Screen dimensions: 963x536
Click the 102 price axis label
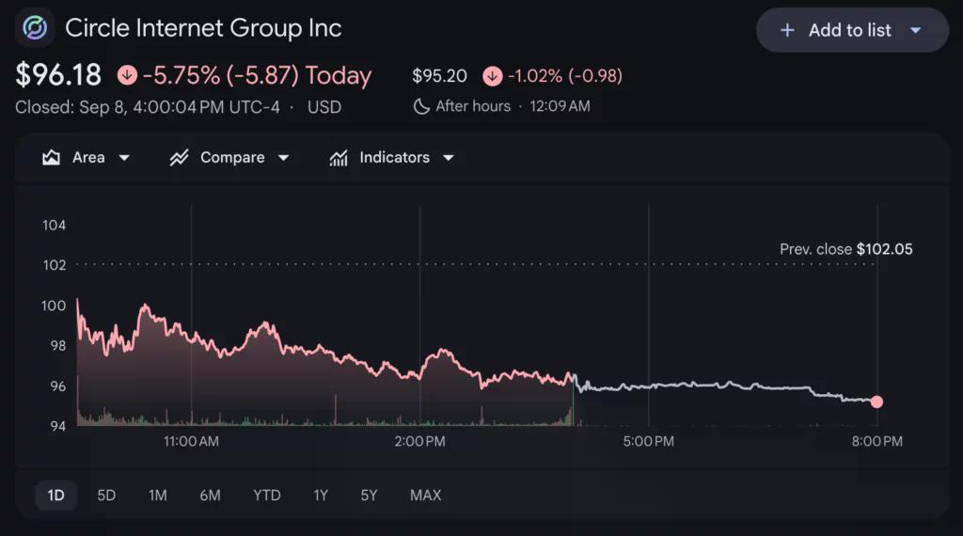point(54,265)
